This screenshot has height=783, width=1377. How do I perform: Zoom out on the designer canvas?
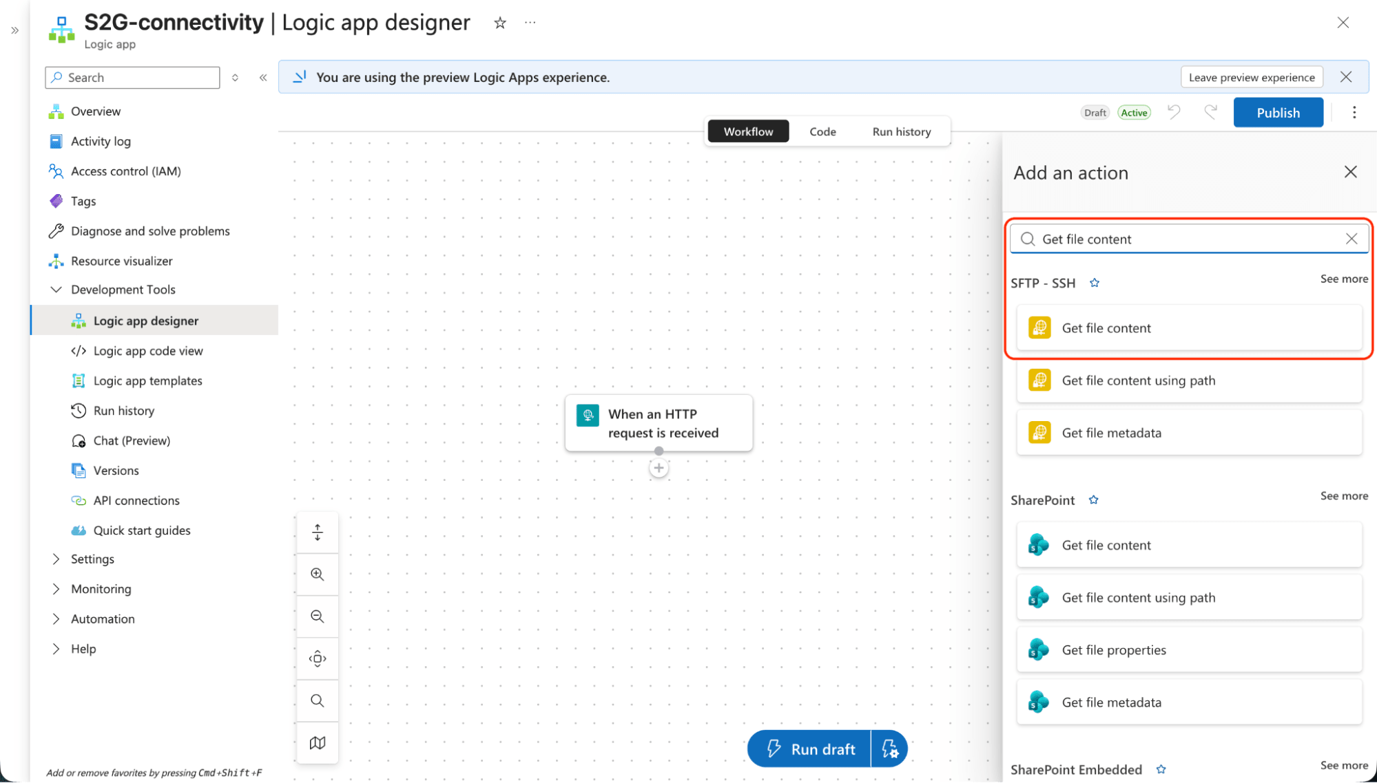(318, 616)
